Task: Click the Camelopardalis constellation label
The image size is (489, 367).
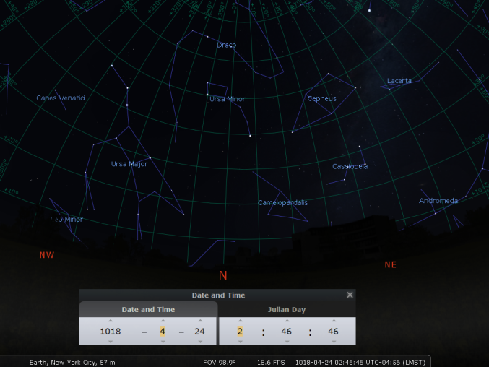Action: 283,203
